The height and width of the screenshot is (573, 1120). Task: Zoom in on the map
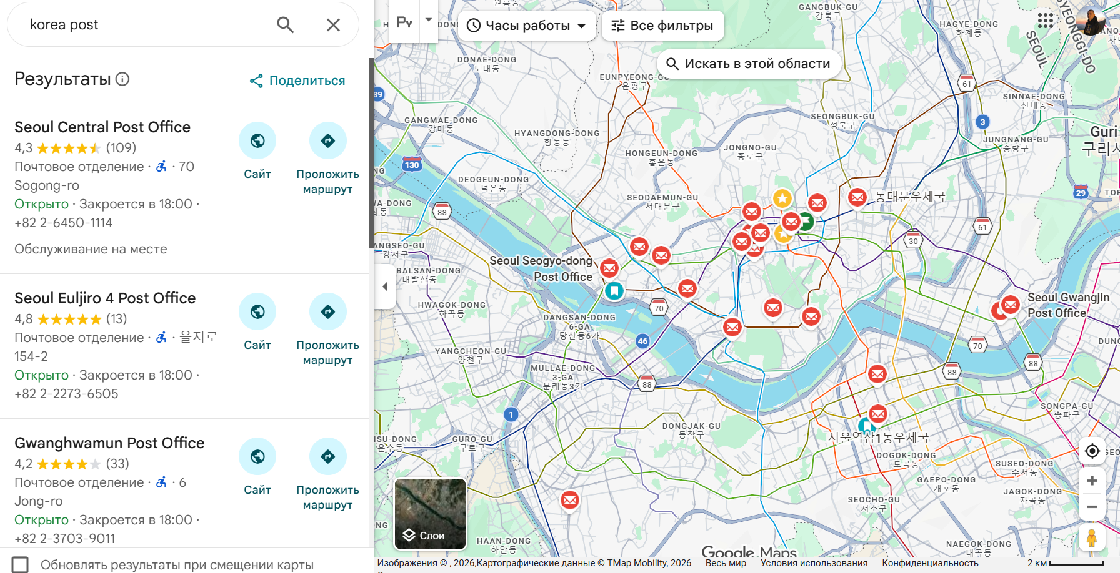[x=1092, y=481]
